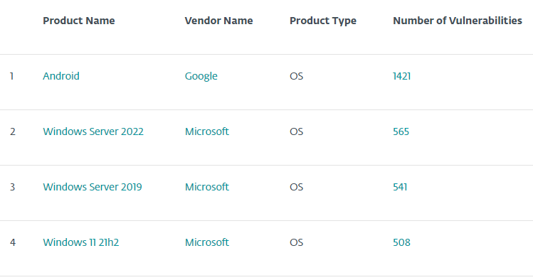Select OS type in Windows Server 2019 row
Image resolution: width=533 pixels, height=280 pixels.
297,187
